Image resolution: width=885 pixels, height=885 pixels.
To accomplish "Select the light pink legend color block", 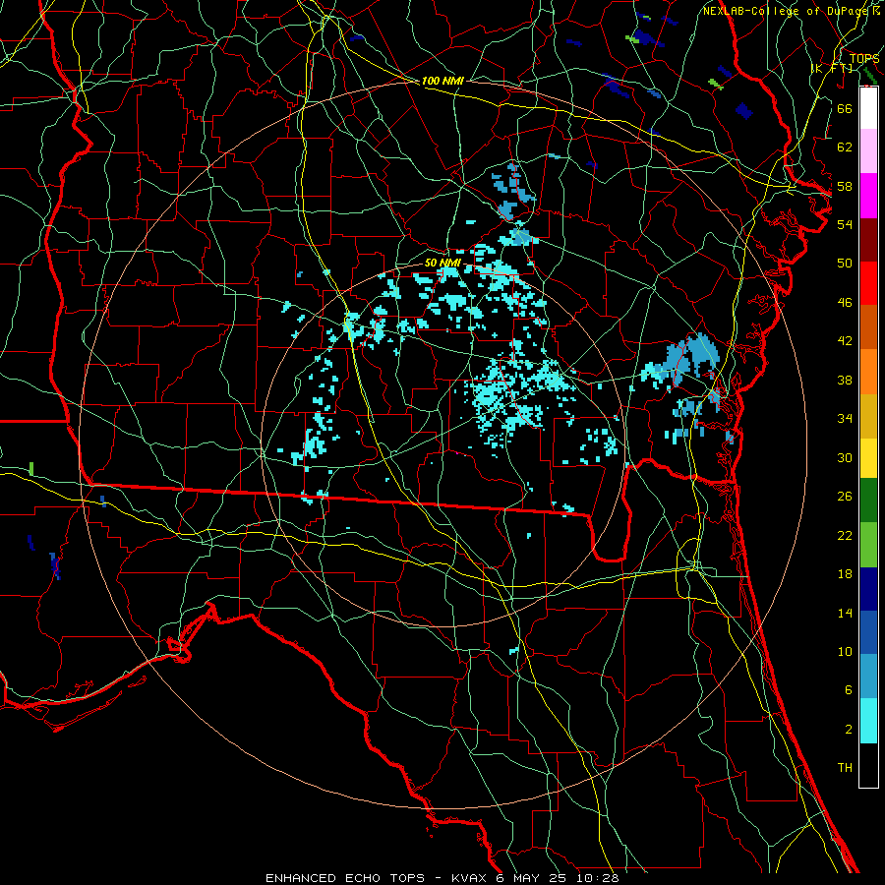I will tap(868, 151).
